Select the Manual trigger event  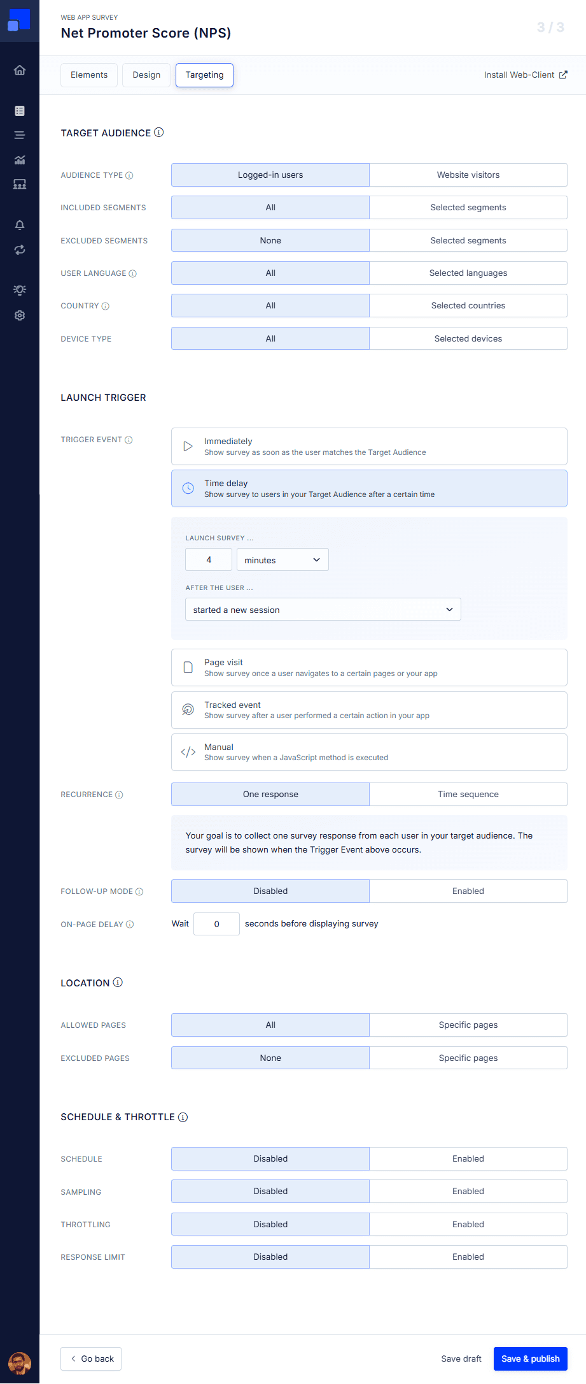tap(369, 753)
